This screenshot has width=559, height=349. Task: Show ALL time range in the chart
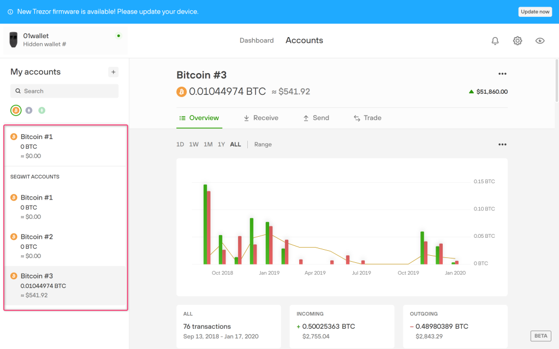235,144
